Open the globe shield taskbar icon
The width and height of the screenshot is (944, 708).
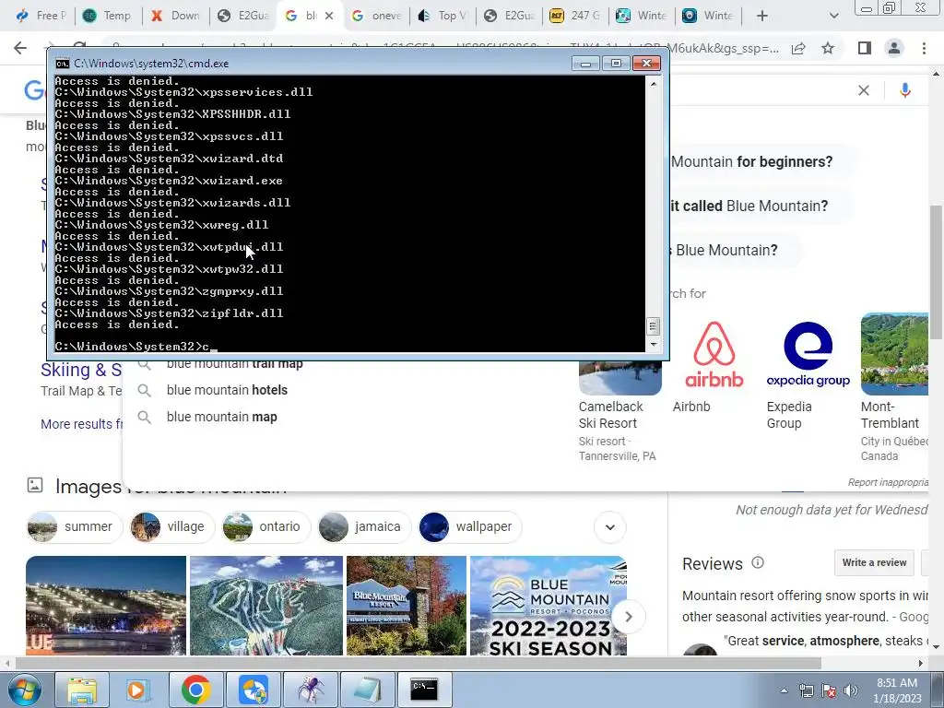[x=253, y=690]
